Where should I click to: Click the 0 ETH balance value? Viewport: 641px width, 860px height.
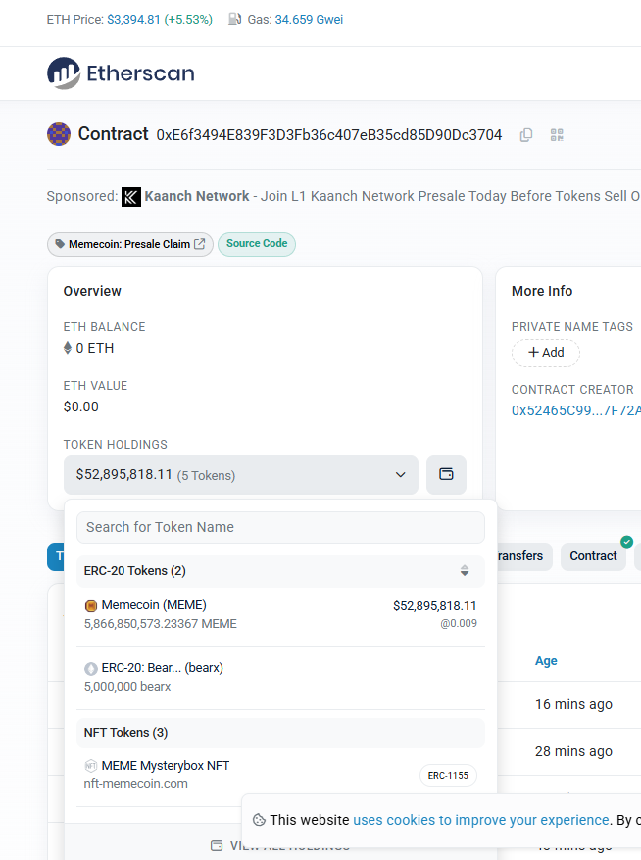click(x=94, y=348)
